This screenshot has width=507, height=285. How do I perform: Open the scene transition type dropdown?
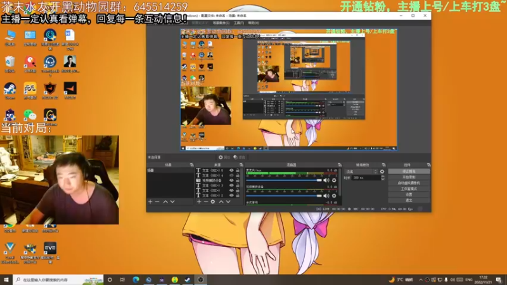361,172
